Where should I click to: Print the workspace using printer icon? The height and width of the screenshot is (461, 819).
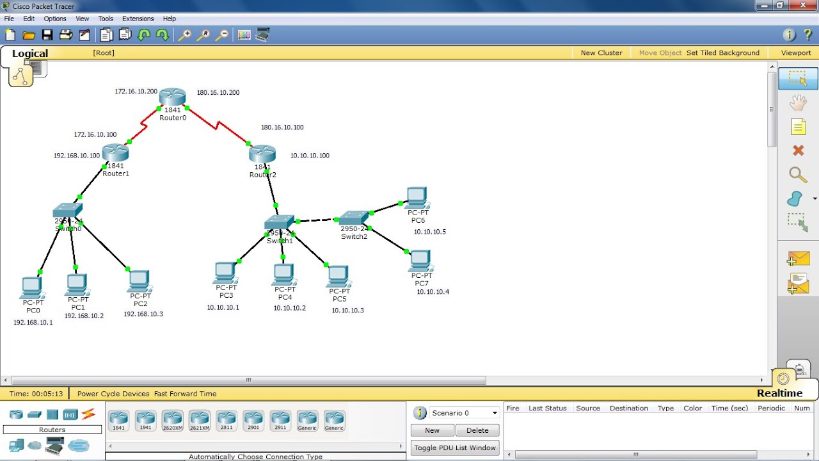[x=66, y=35]
